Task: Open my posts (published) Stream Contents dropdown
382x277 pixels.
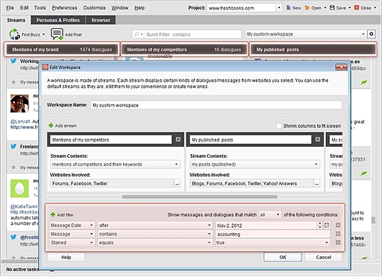Action: (x=316, y=165)
